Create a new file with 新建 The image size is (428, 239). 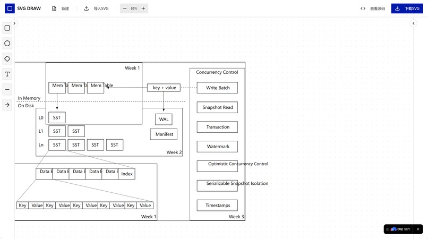(61, 8)
